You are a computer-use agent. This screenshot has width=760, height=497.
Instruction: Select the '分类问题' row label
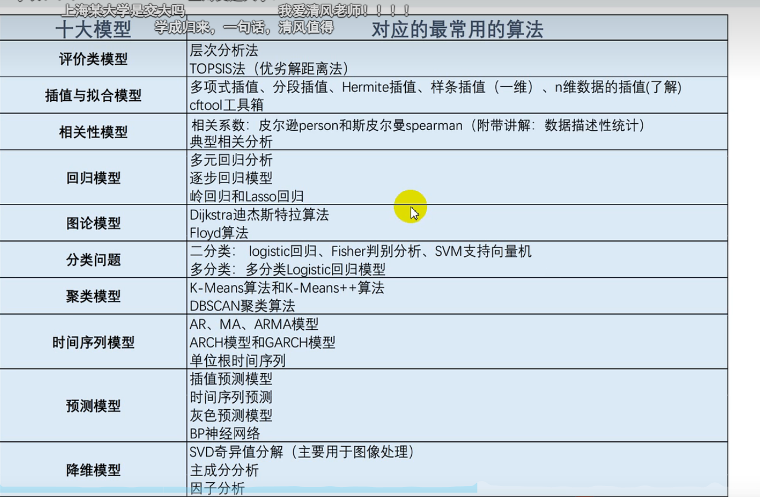(93, 260)
